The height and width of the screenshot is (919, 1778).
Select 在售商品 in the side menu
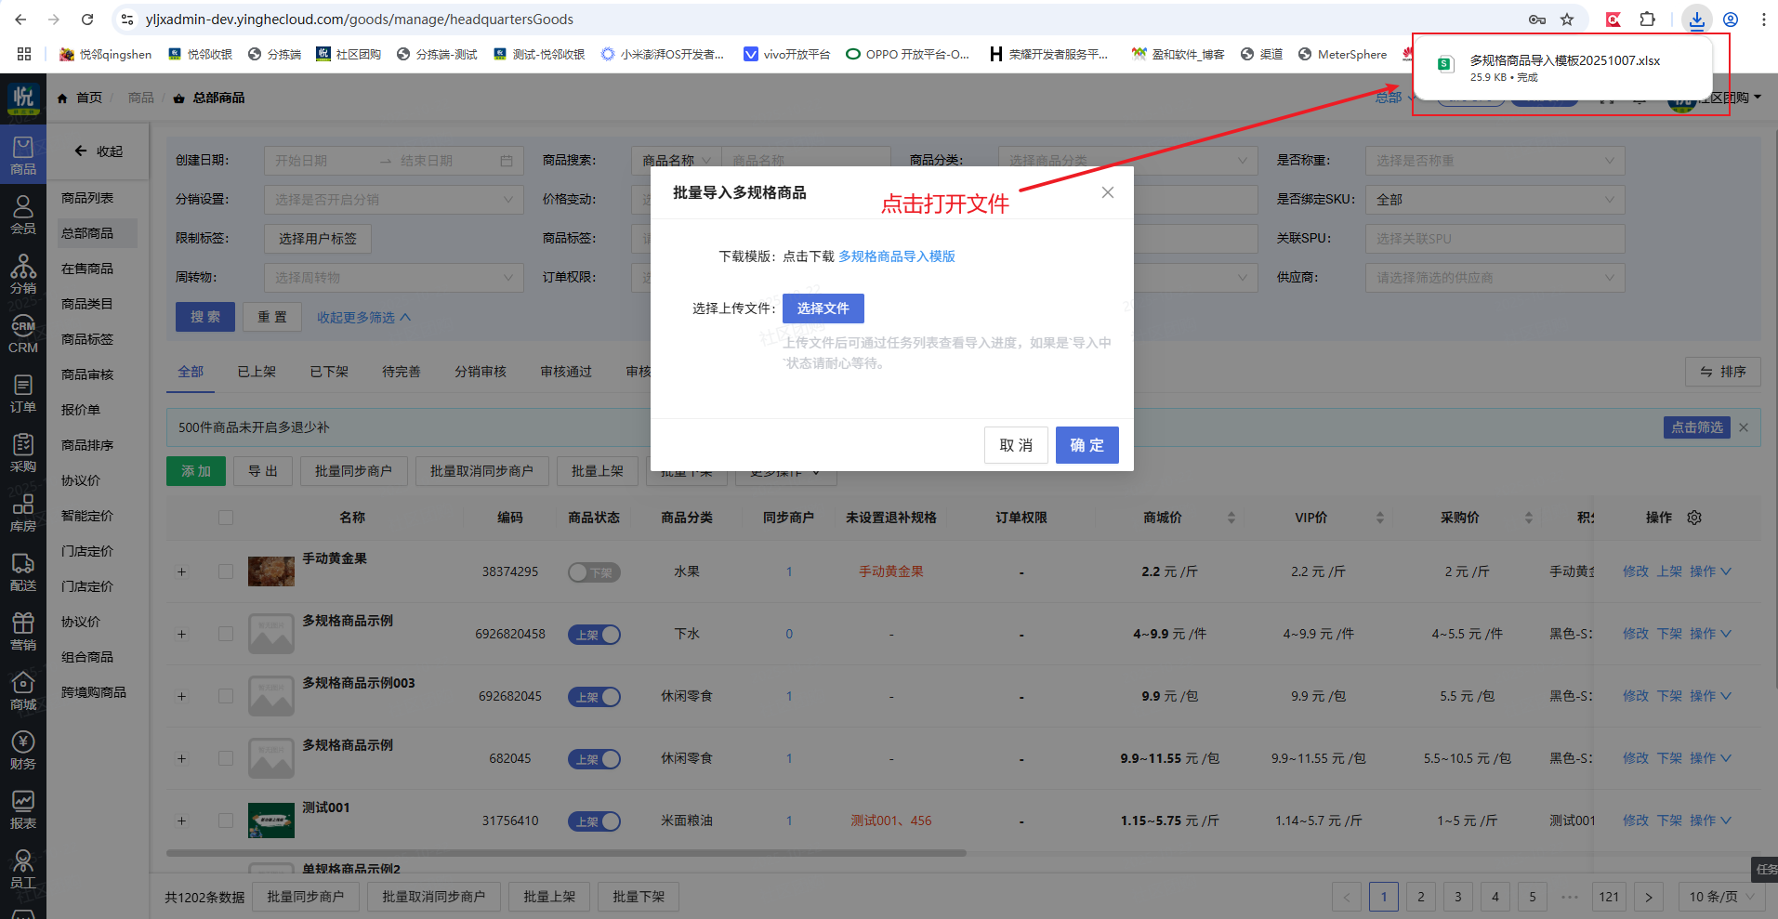pyautogui.click(x=87, y=269)
